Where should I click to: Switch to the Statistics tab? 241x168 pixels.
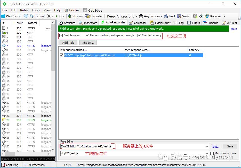click(67, 23)
